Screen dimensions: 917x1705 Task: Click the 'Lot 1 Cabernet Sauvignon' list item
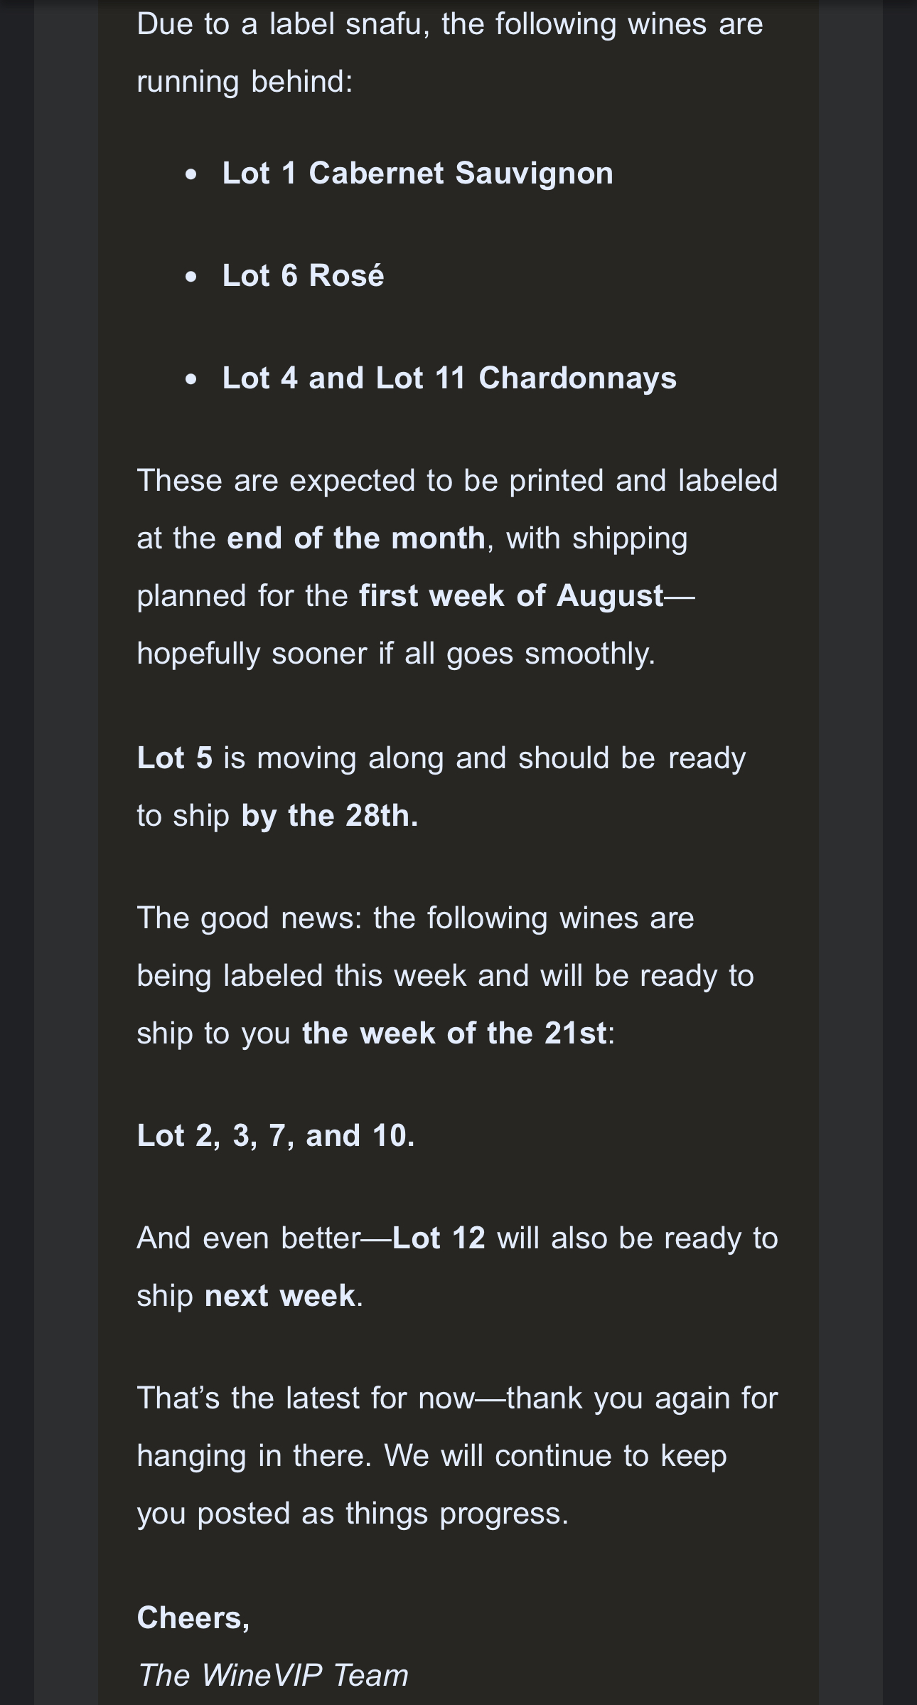tap(417, 174)
